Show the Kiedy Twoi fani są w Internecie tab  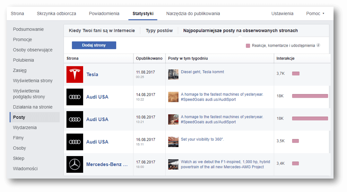point(102,30)
